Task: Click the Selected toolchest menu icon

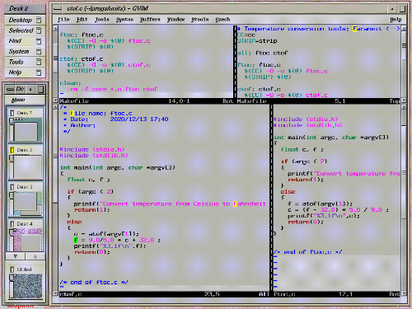Action: click(39, 30)
